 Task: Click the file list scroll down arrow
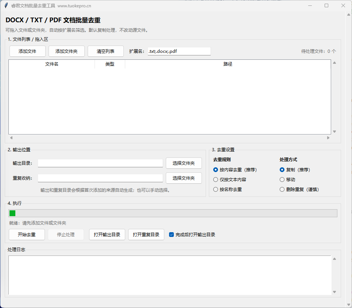pos(334,132)
